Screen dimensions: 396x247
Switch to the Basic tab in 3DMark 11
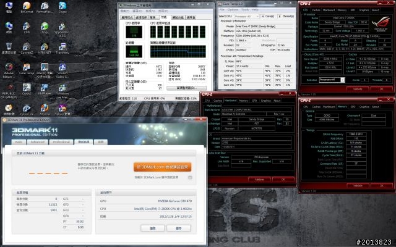19,142
